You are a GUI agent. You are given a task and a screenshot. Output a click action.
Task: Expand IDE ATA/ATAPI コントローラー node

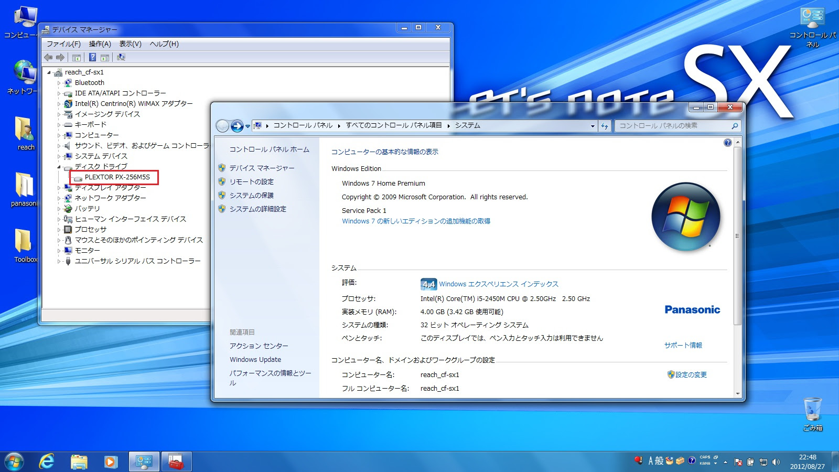pyautogui.click(x=59, y=93)
